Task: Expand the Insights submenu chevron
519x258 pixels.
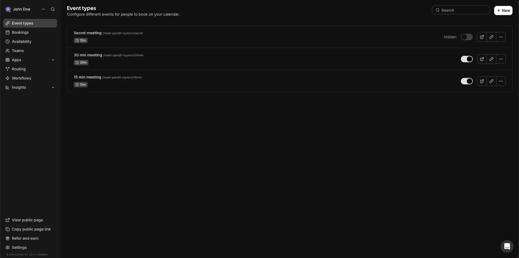Action: click(x=53, y=87)
